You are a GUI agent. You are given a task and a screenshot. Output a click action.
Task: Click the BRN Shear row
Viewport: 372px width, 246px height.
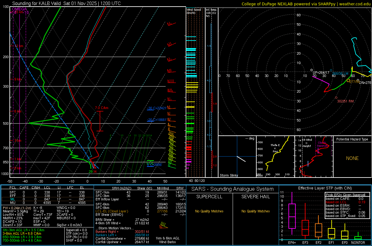pos(122,220)
